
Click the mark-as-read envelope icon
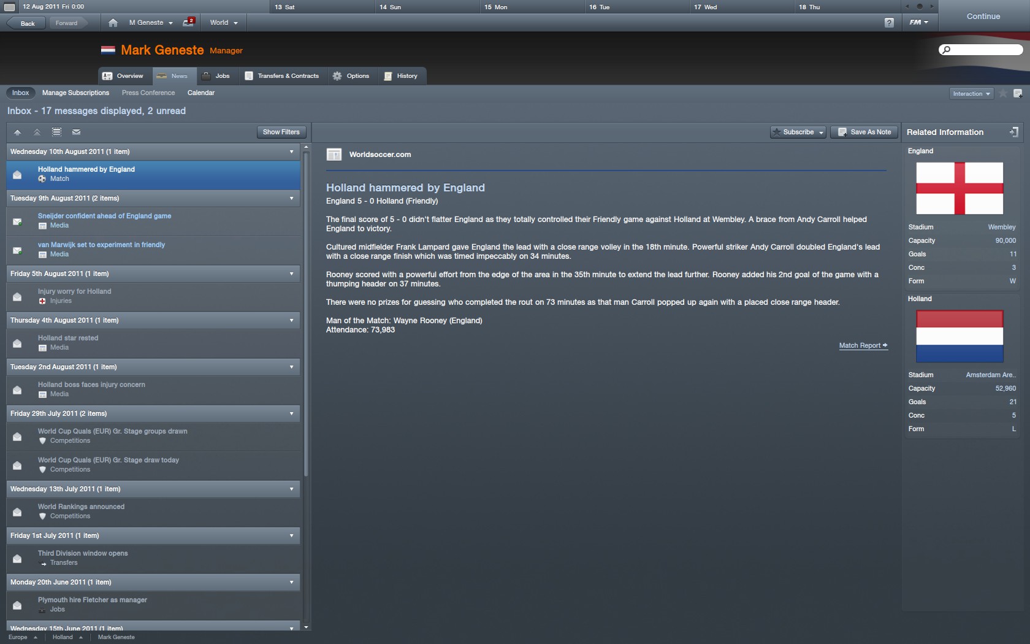pos(76,132)
